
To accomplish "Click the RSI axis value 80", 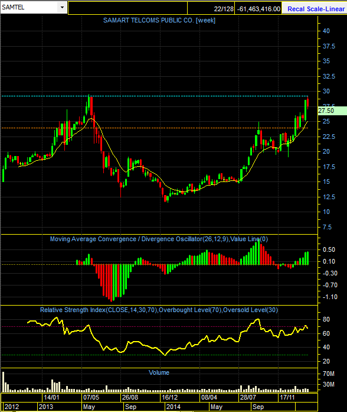I will point(326,319).
